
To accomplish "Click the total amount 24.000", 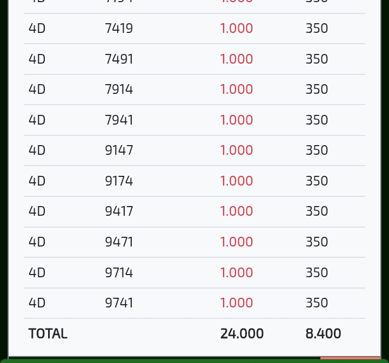I will coord(242,334).
